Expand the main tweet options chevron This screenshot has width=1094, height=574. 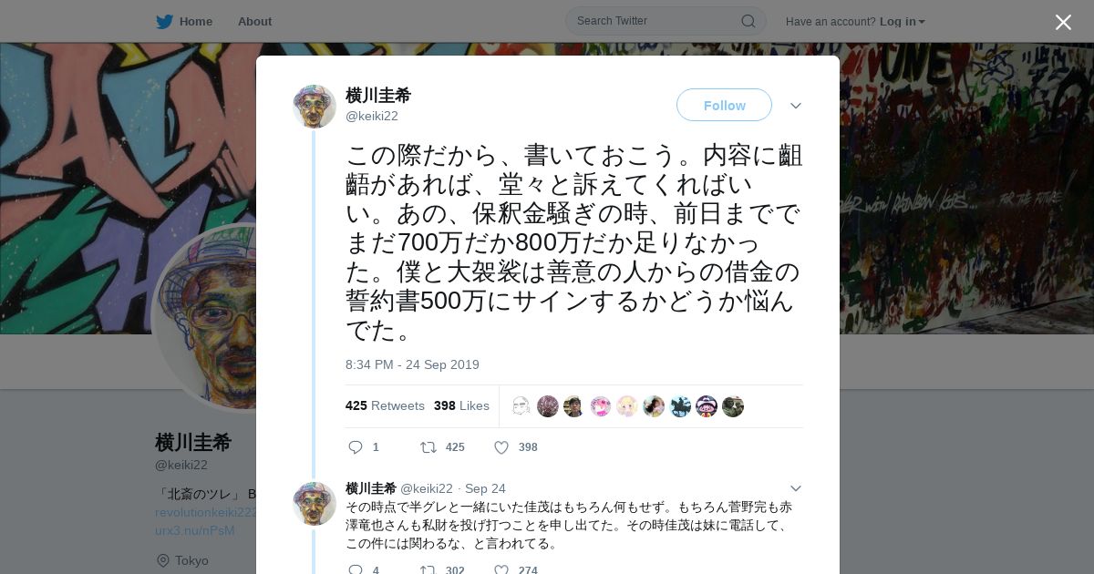[x=796, y=106]
